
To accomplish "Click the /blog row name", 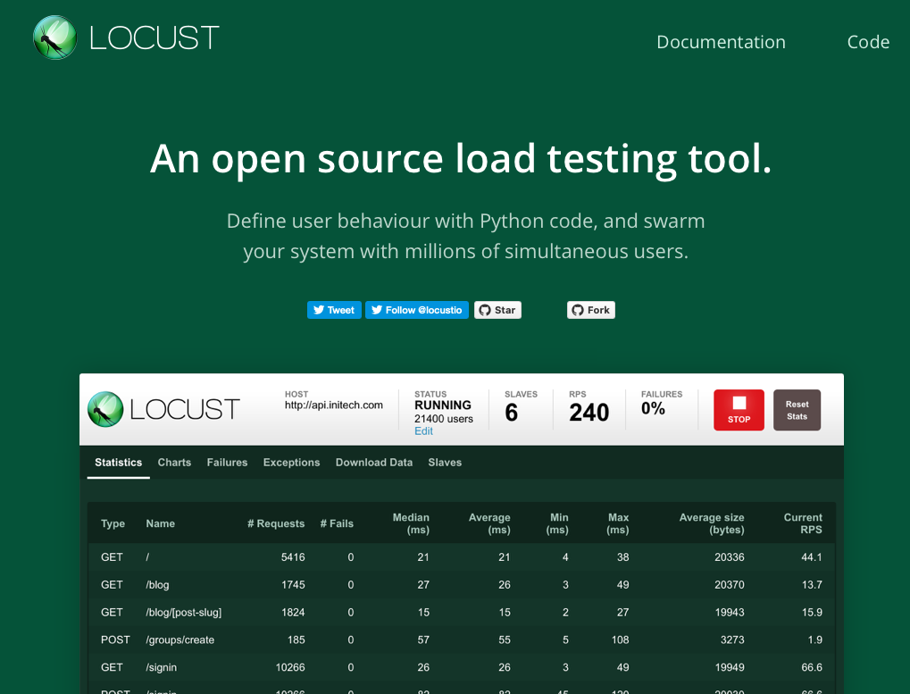I will [x=157, y=585].
